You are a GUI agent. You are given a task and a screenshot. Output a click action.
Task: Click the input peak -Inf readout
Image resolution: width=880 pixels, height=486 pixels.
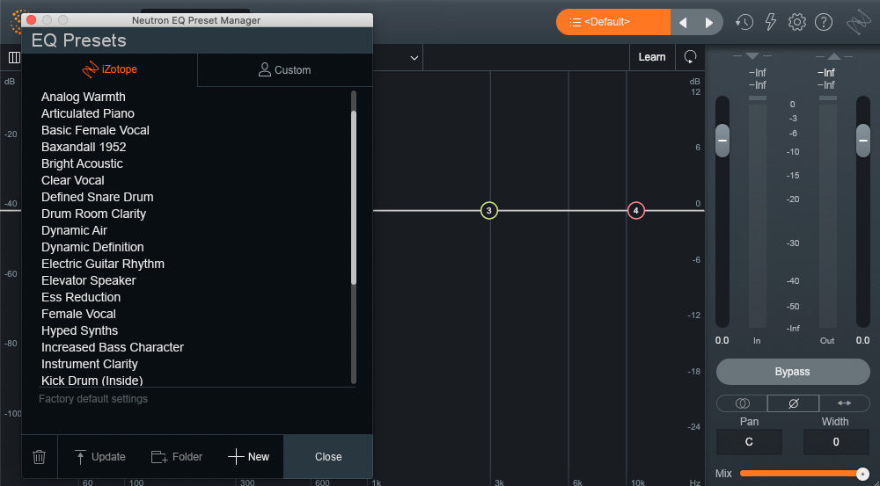click(757, 73)
